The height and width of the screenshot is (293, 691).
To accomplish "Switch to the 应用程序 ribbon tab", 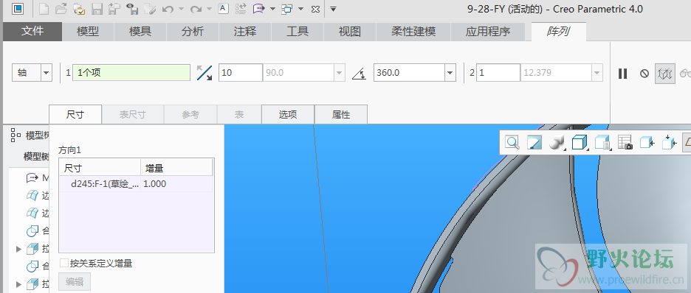I will coord(488,32).
